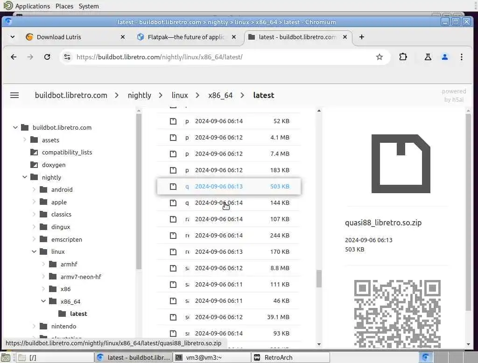
Task: Expand the classics folder in tree
Action: tap(34, 214)
